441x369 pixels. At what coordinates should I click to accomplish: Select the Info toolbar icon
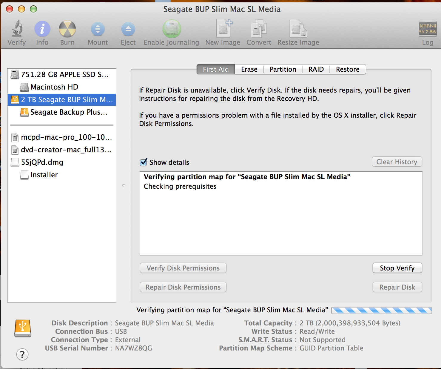tap(42, 30)
